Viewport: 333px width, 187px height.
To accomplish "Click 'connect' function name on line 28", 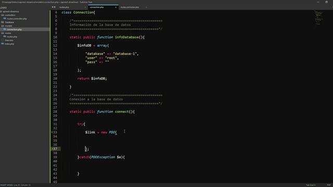I will click(122, 112).
